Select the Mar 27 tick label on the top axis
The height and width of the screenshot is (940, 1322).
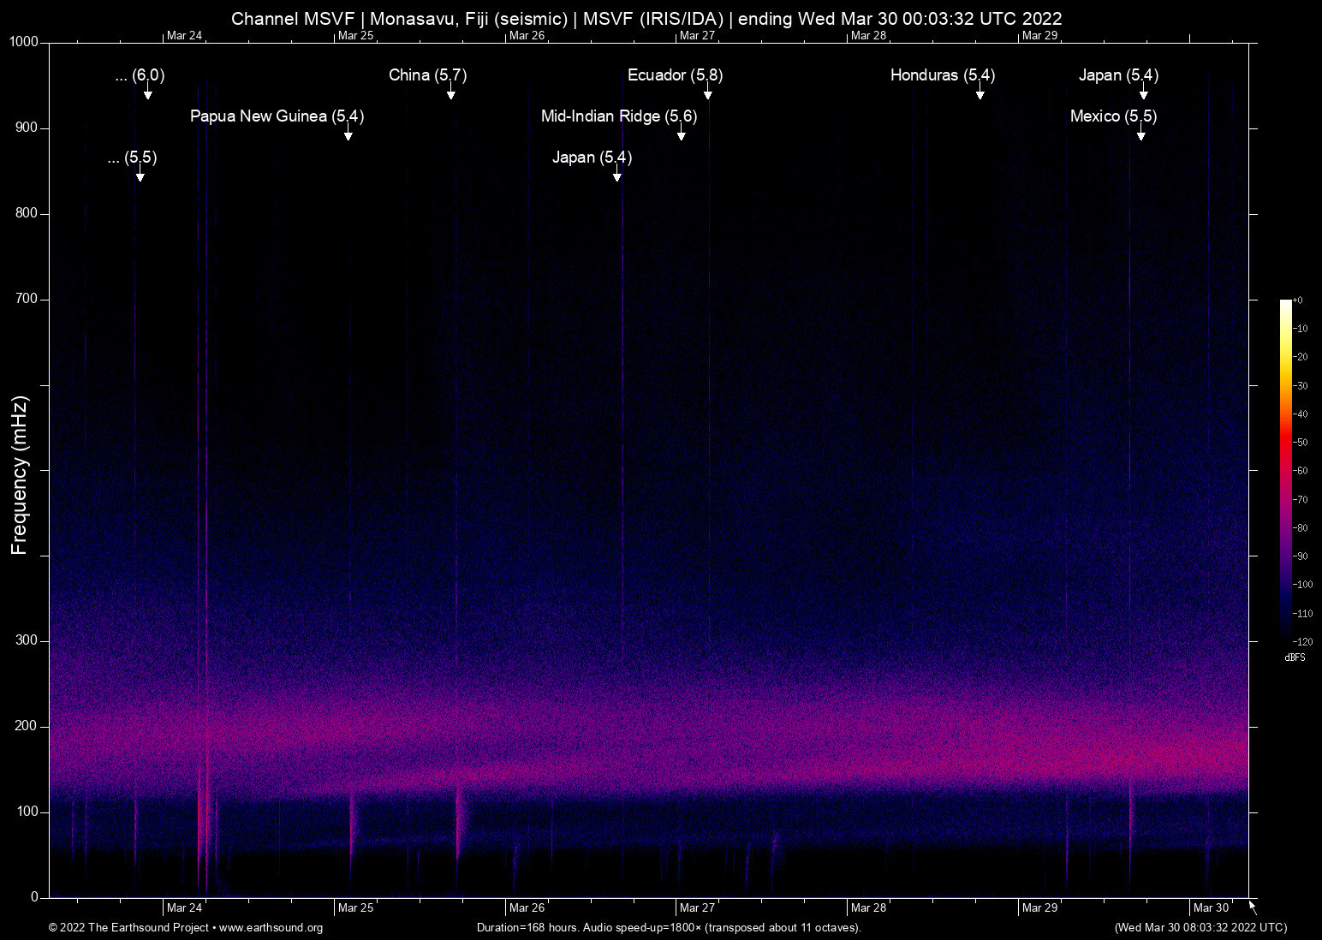pos(697,35)
